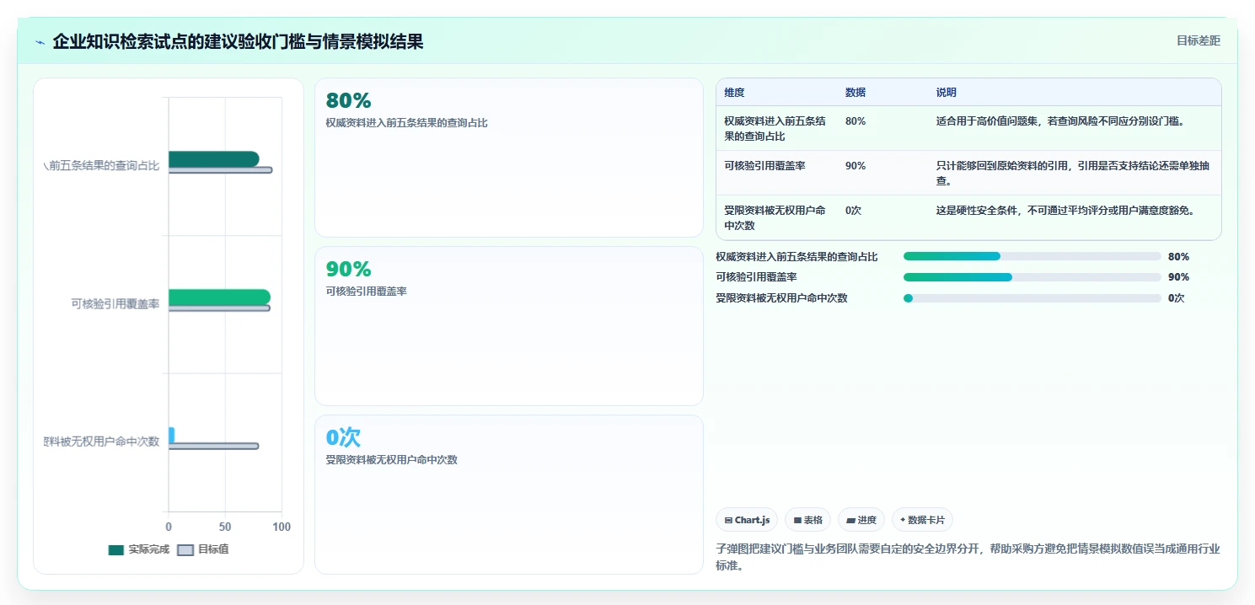Viewport: 1255px width, 605px height.
Task: Click 权威资料进入前五条结果的查询占比 under the 80% card
Action: (x=406, y=123)
